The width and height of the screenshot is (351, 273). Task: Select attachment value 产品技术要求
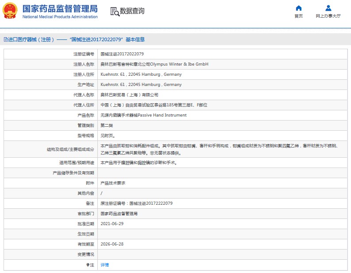[x=113, y=183]
